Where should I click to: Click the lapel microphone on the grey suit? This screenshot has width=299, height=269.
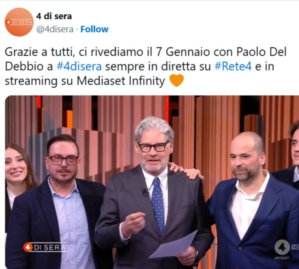[x=144, y=192]
